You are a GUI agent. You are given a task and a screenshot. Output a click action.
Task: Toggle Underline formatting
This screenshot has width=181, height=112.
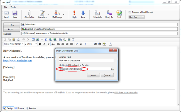[x=49, y=44]
